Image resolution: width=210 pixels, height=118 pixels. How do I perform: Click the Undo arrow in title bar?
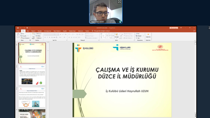20,28
